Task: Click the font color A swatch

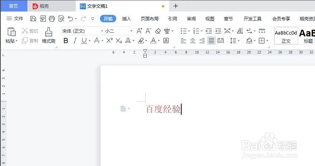Action: point(153,41)
